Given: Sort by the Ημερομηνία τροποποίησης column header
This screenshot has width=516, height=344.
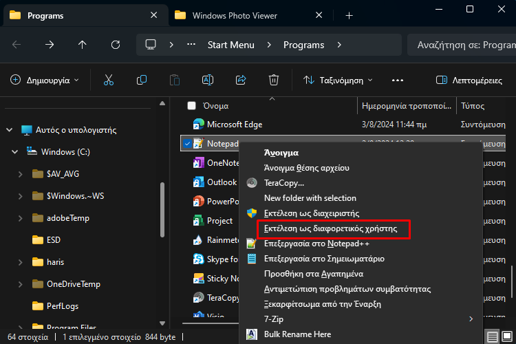Looking at the screenshot, I should coord(407,106).
